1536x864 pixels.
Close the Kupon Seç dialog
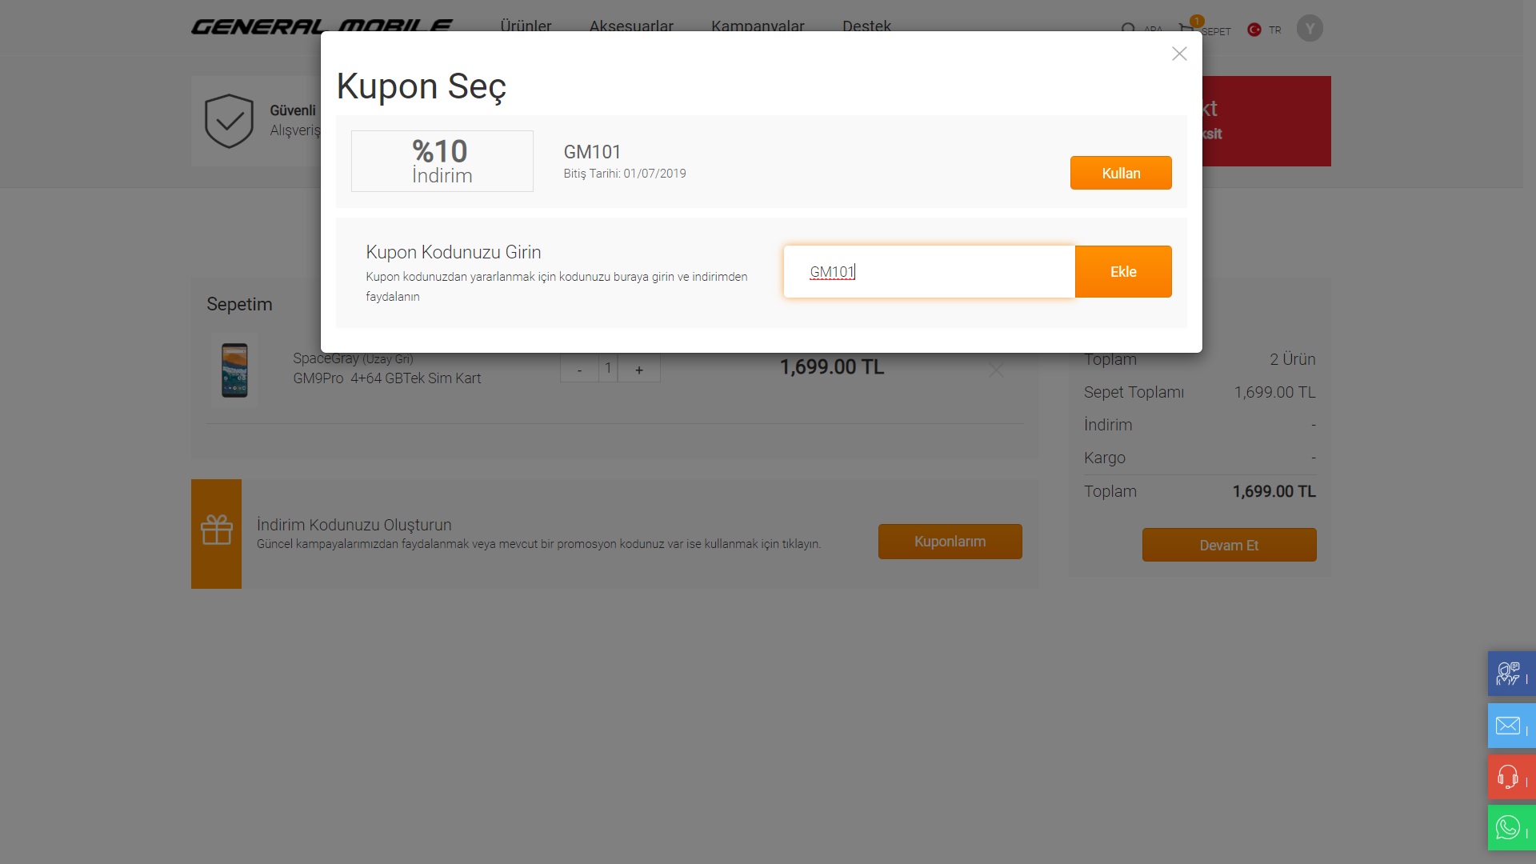(x=1179, y=54)
